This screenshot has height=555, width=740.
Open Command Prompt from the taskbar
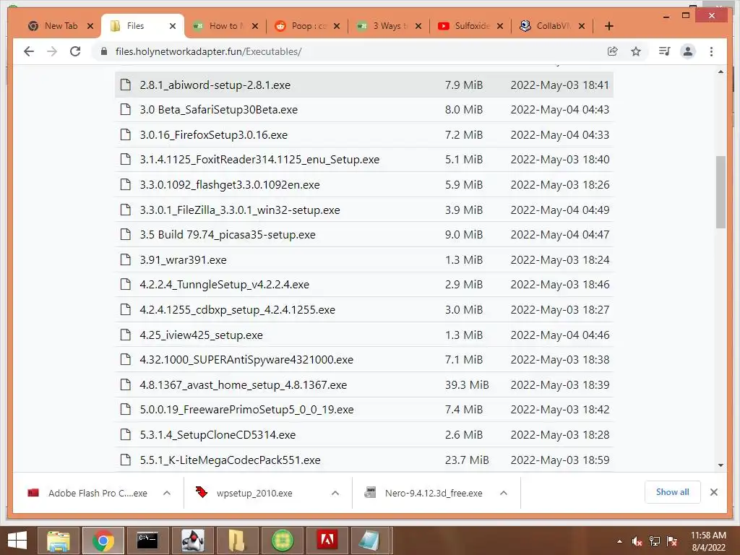coord(147,541)
